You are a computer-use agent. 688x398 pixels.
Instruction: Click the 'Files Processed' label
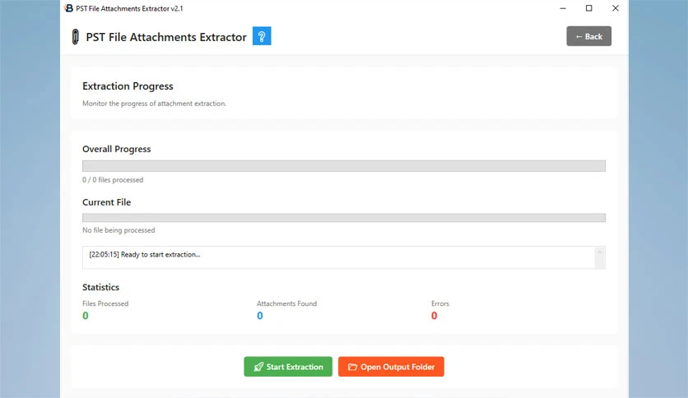[x=105, y=303]
